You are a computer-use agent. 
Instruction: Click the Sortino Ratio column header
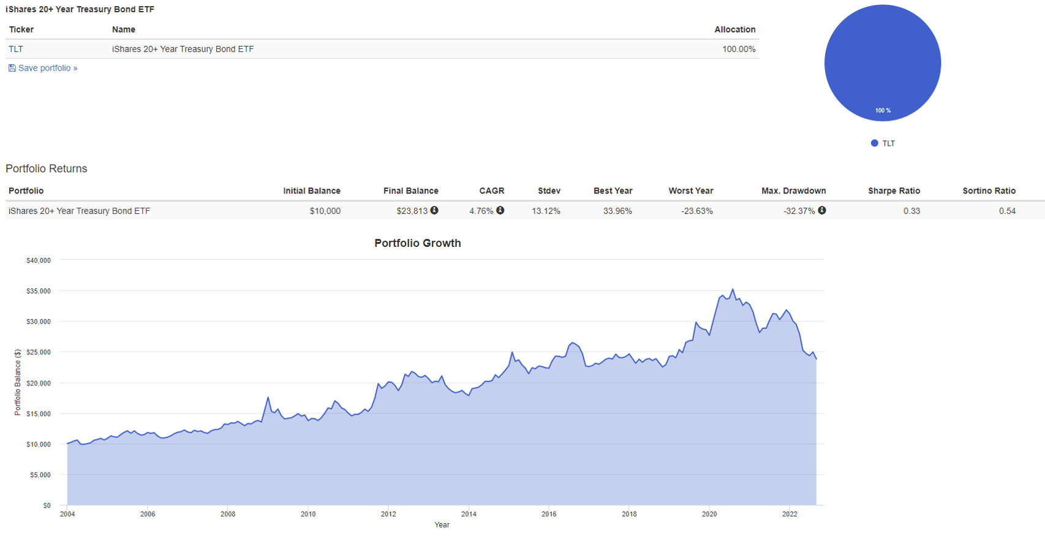pyautogui.click(x=989, y=191)
